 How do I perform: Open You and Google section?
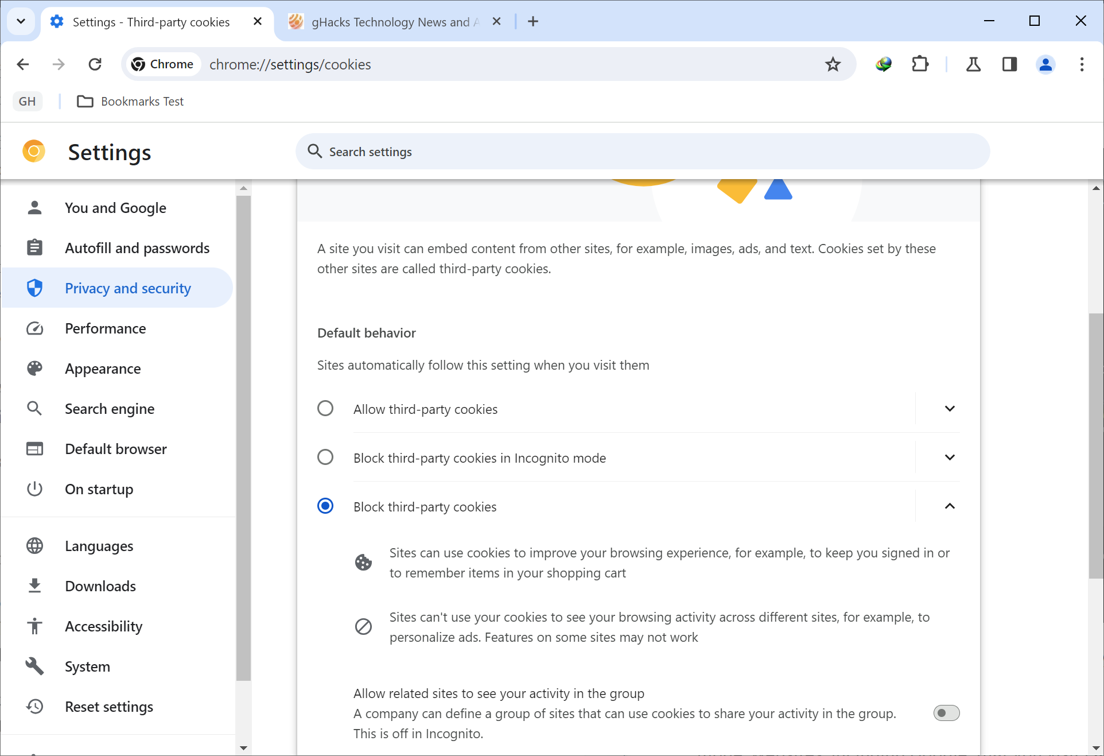pyautogui.click(x=117, y=208)
